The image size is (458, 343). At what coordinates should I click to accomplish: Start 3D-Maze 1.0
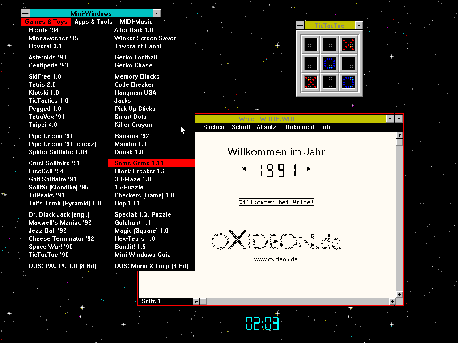point(132,180)
